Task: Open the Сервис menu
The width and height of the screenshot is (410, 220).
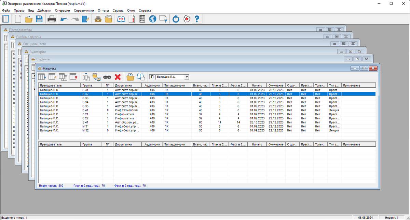Action: pyautogui.click(x=118, y=11)
